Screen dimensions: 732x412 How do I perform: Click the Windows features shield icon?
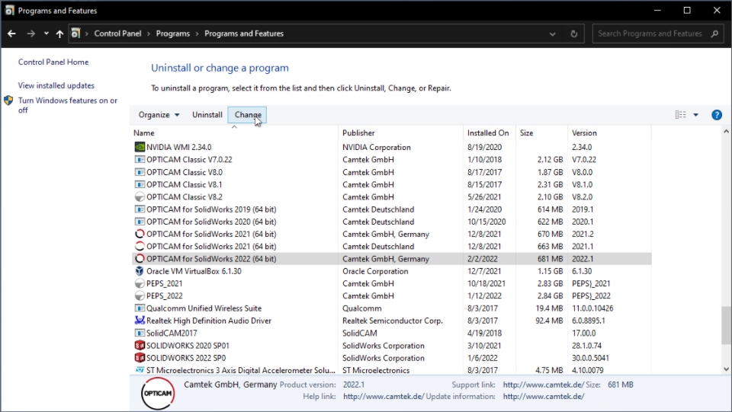(x=8, y=101)
